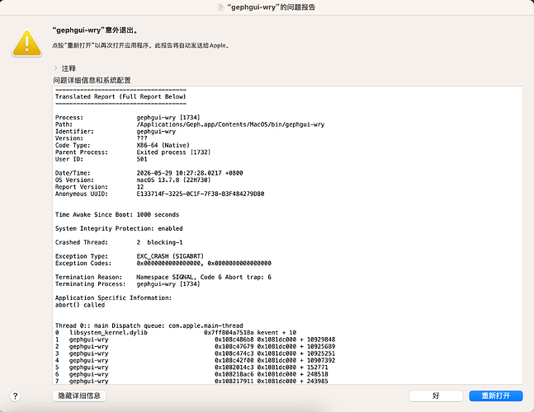Click the stack frame with offset 10929848

(x=195, y=339)
